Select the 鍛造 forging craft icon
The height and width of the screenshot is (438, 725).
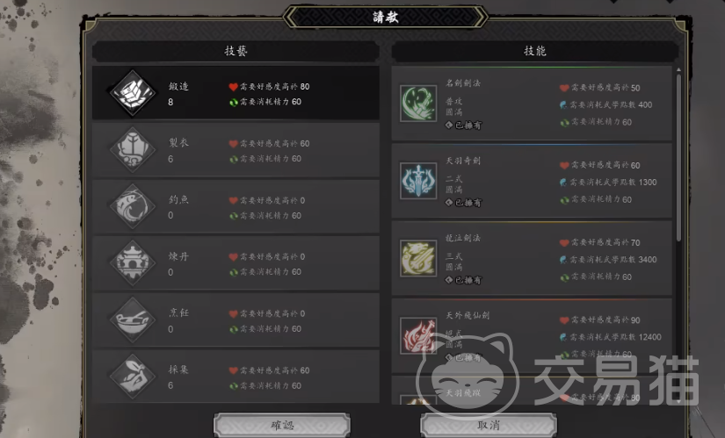(133, 93)
